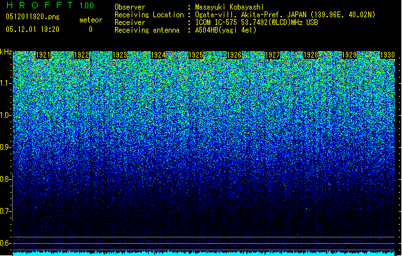The height and width of the screenshot is (256, 402).
Task: Click the Receiving Location field label
Action: pyautogui.click(x=149, y=15)
